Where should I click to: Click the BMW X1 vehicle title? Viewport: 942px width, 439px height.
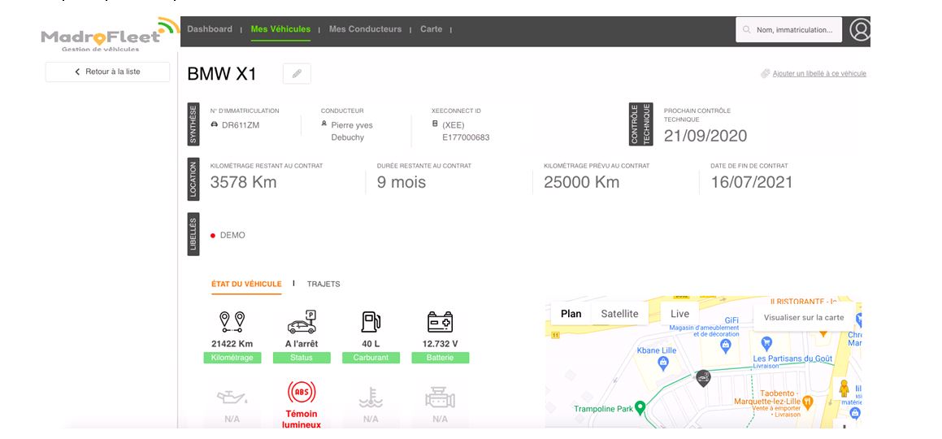pos(222,74)
